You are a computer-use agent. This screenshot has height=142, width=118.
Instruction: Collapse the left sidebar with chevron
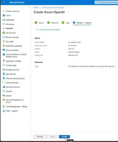point(29,7)
